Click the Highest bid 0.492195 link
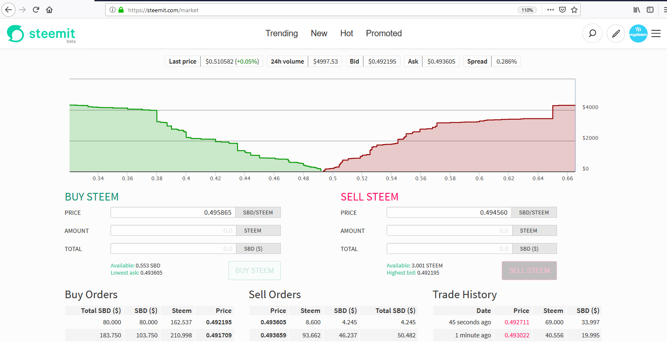The width and height of the screenshot is (667, 342). (x=413, y=273)
